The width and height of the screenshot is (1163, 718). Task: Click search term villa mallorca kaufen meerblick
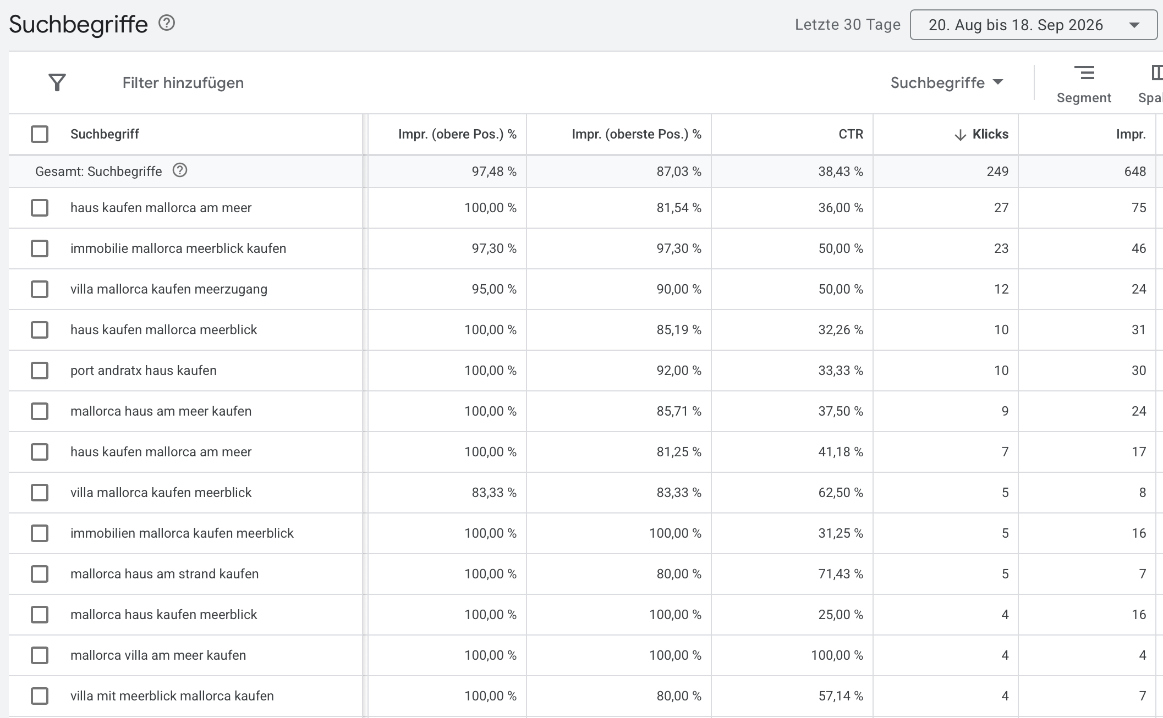161,493
